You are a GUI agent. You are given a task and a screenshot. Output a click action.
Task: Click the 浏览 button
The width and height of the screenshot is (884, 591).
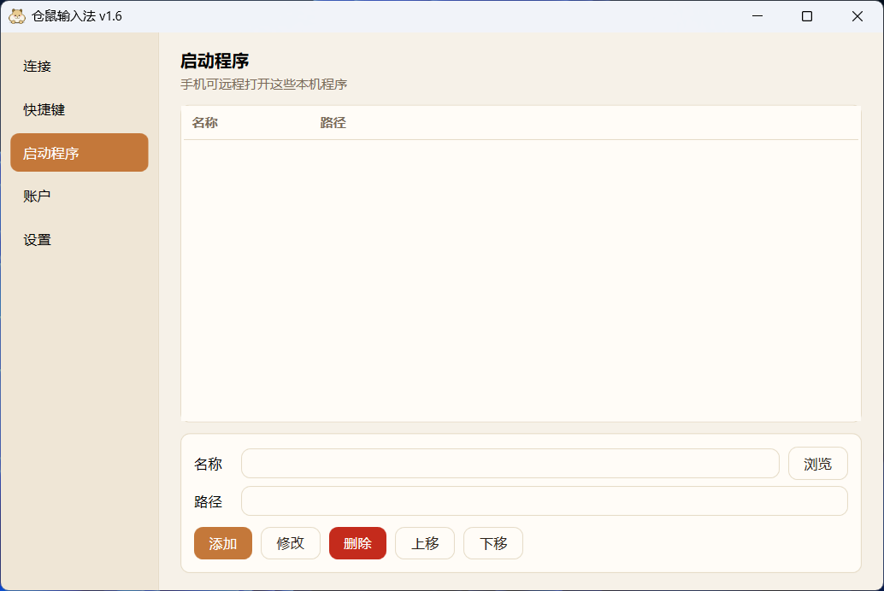(x=817, y=464)
